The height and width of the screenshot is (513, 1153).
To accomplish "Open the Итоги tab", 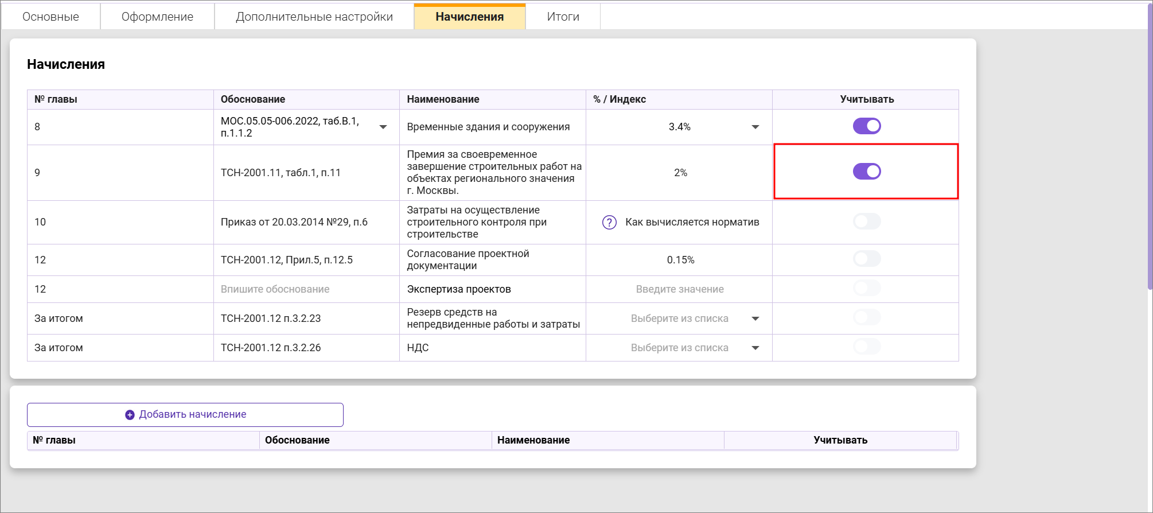I will click(x=563, y=17).
